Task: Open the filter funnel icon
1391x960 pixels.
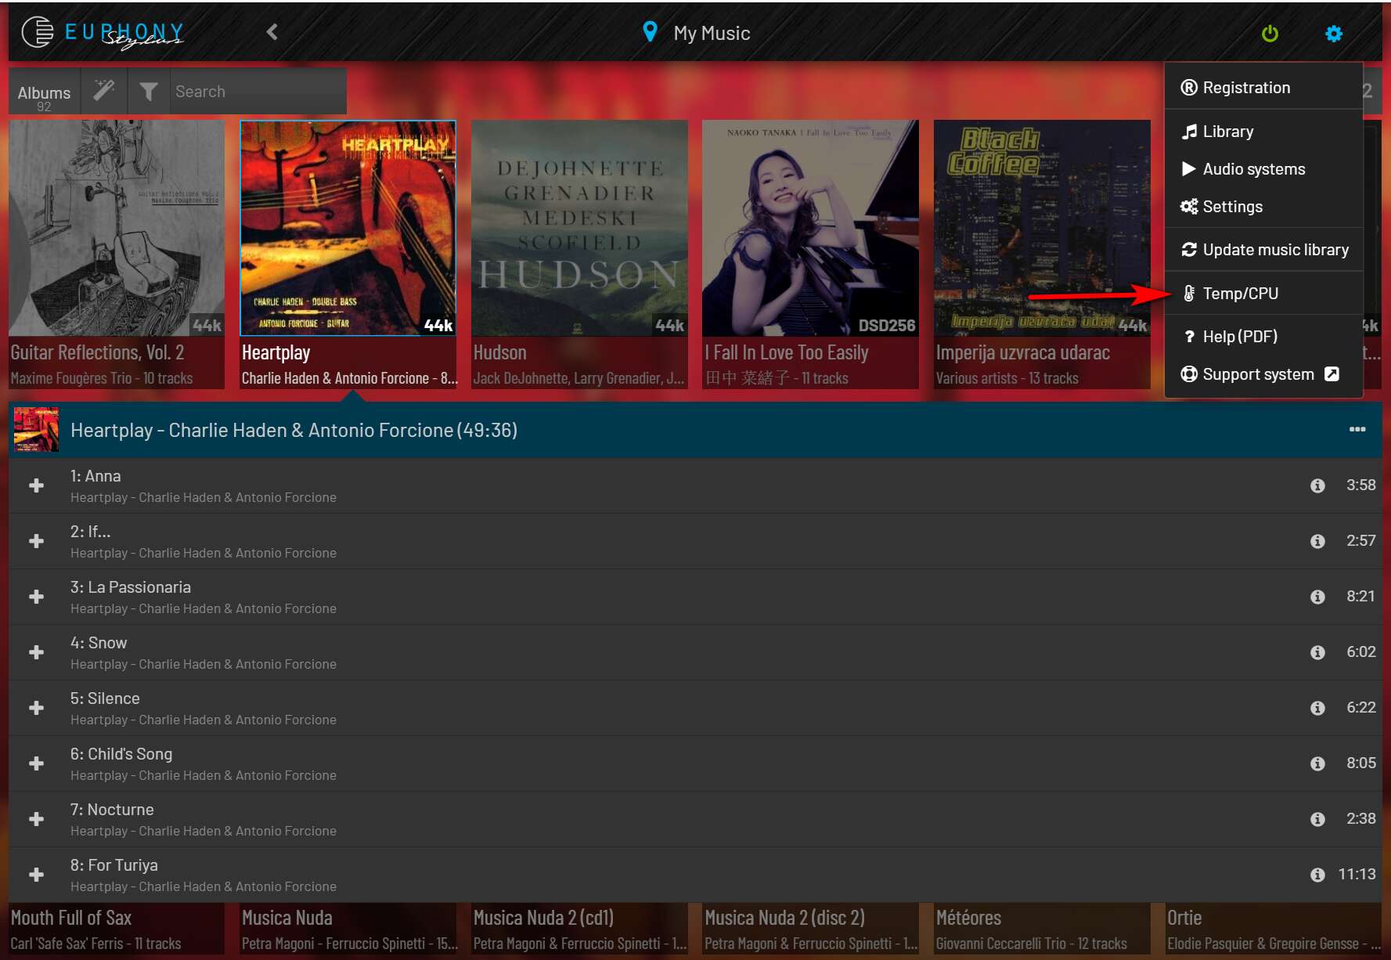Action: (x=148, y=92)
